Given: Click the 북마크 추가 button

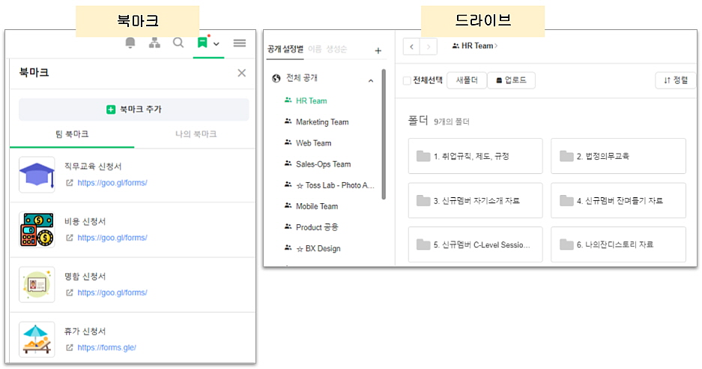Looking at the screenshot, I should point(134,109).
